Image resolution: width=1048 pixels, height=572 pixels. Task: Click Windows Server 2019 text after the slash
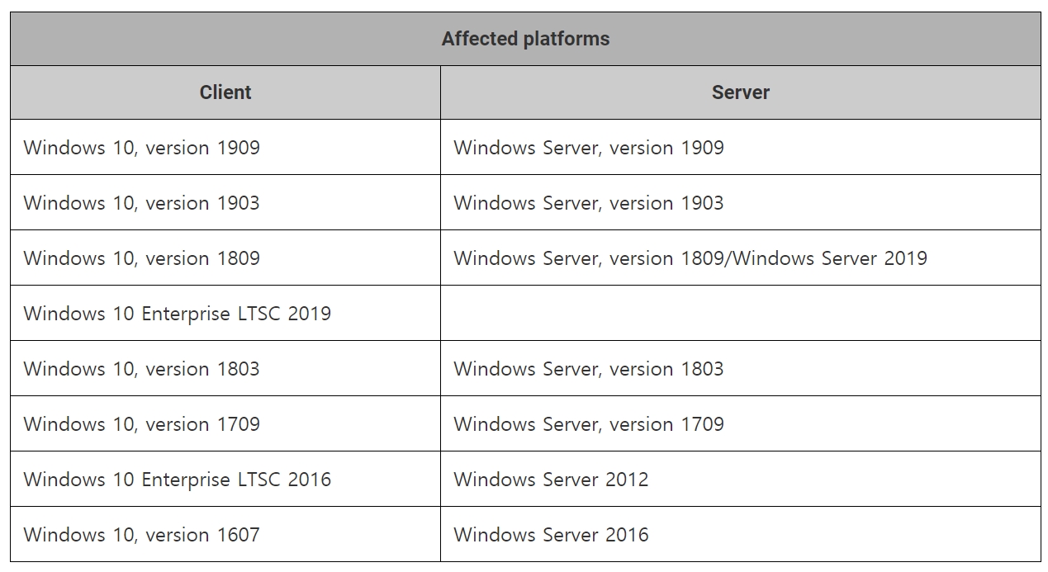click(830, 258)
